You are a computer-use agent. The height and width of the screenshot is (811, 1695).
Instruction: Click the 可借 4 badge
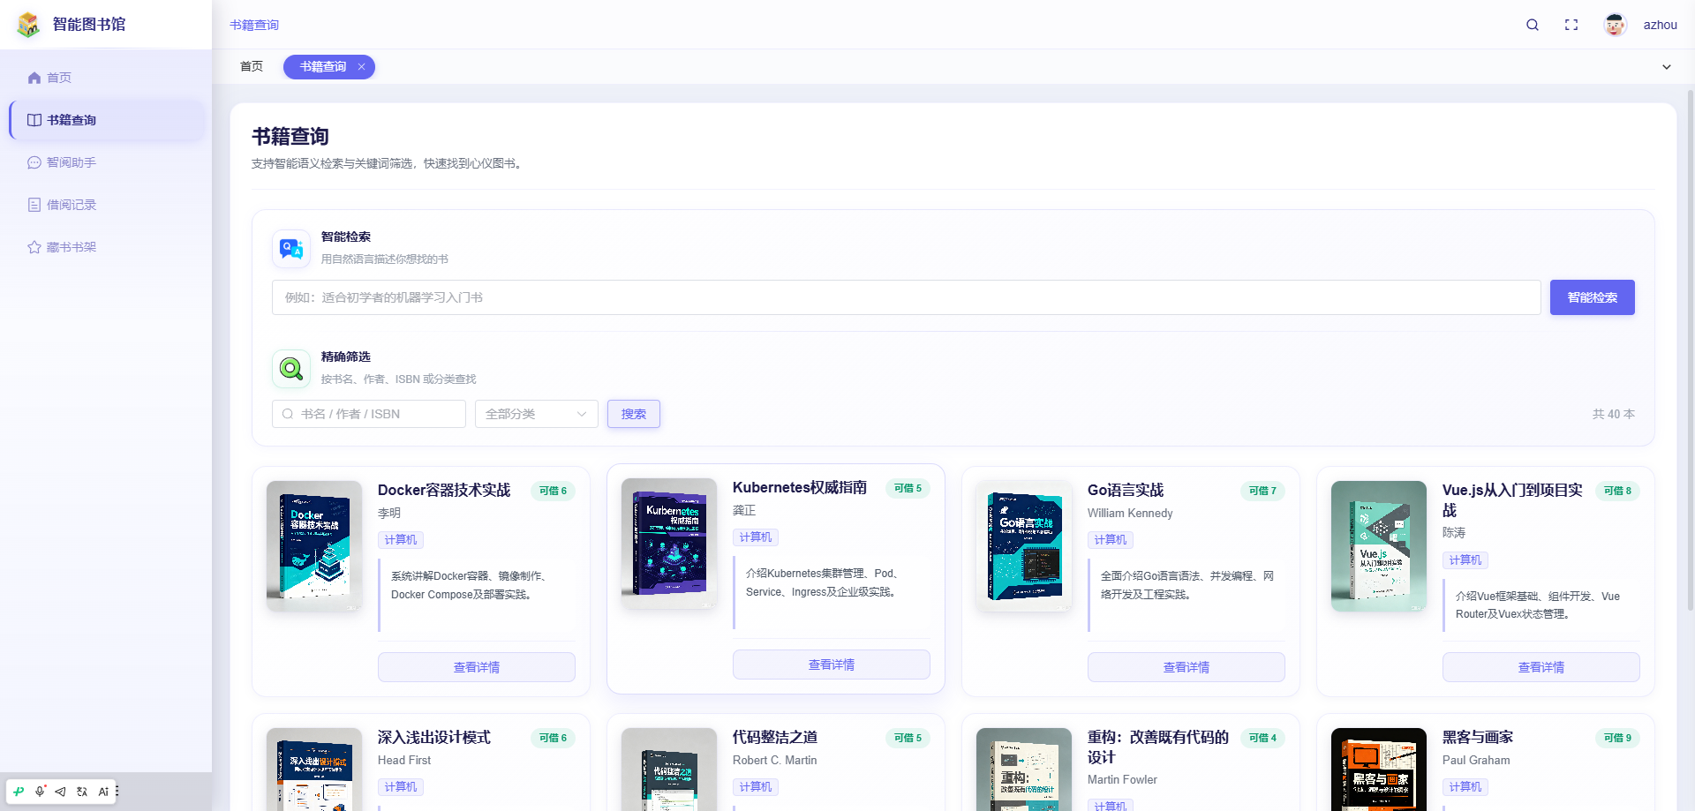pos(1262,738)
